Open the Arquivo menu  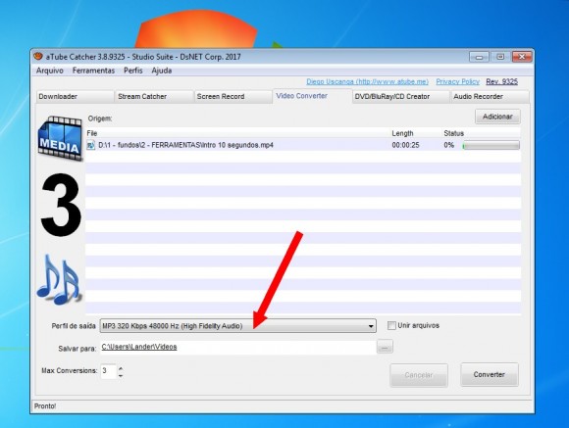50,71
